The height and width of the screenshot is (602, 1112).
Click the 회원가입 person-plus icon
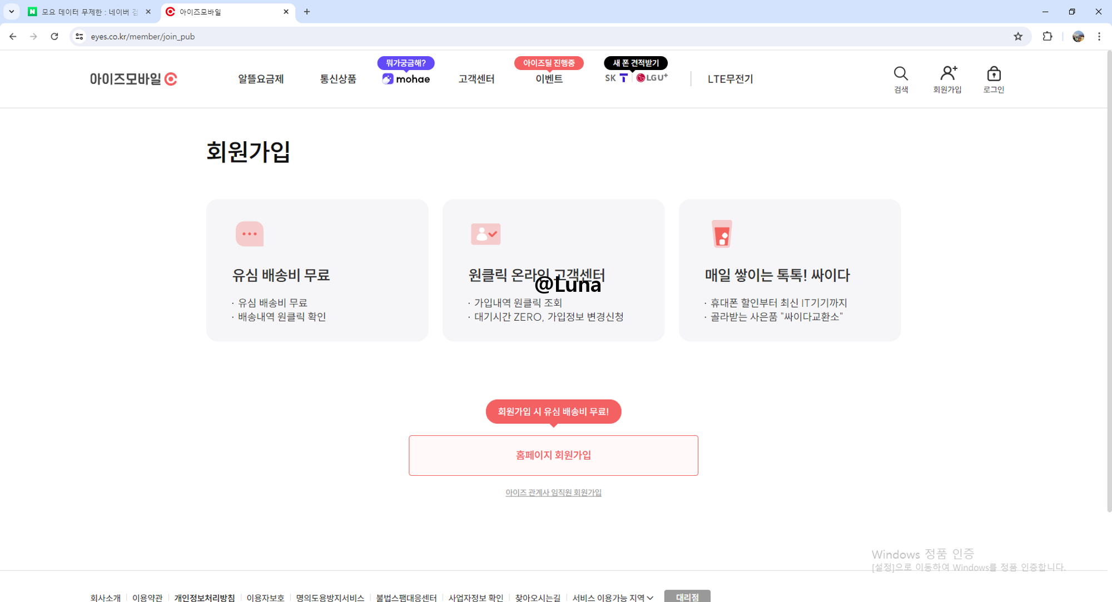947,73
